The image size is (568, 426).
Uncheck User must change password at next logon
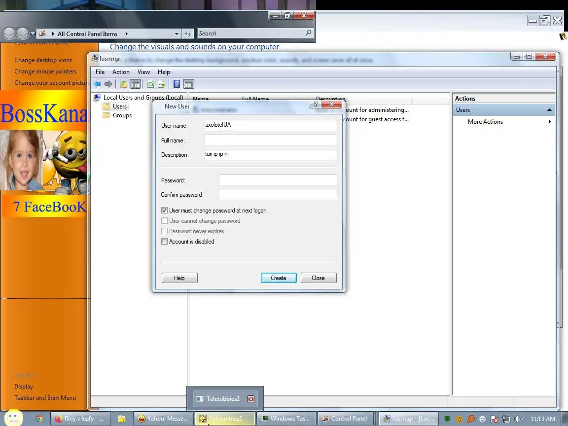(165, 211)
